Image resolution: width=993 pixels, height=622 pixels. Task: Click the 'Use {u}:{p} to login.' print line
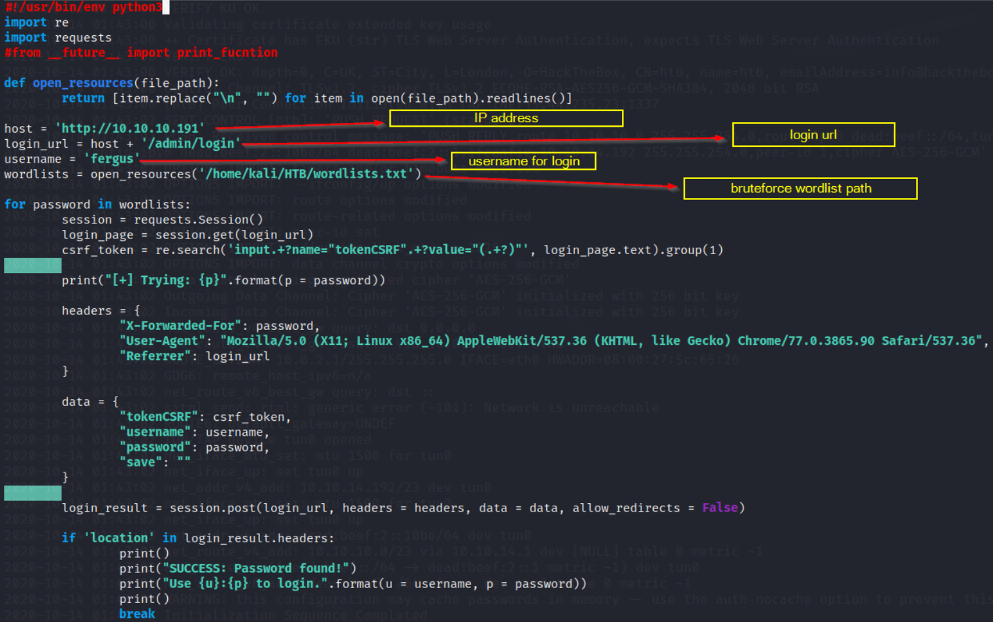(x=353, y=583)
